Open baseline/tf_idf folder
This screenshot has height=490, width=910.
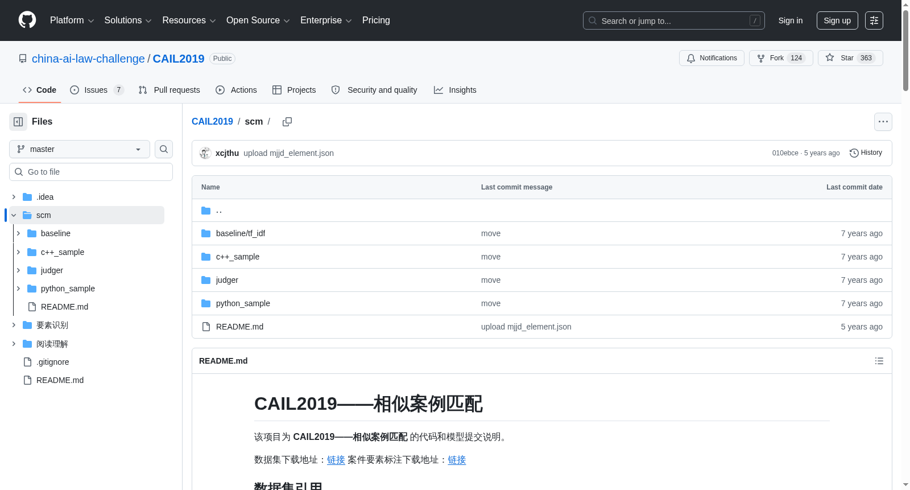[241, 233]
